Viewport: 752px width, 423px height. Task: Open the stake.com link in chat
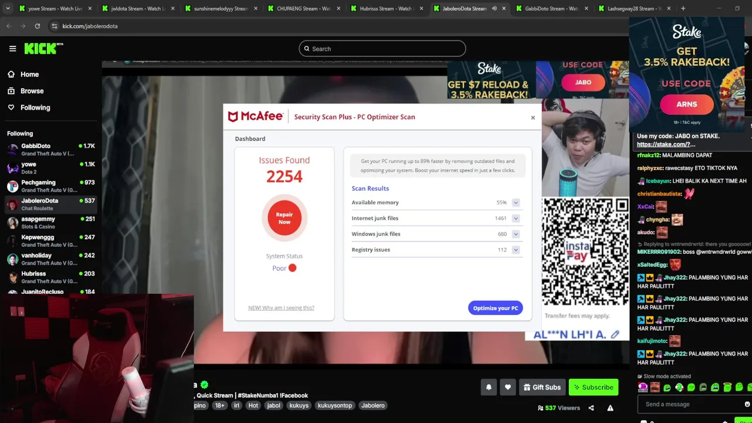pyautogui.click(x=666, y=145)
